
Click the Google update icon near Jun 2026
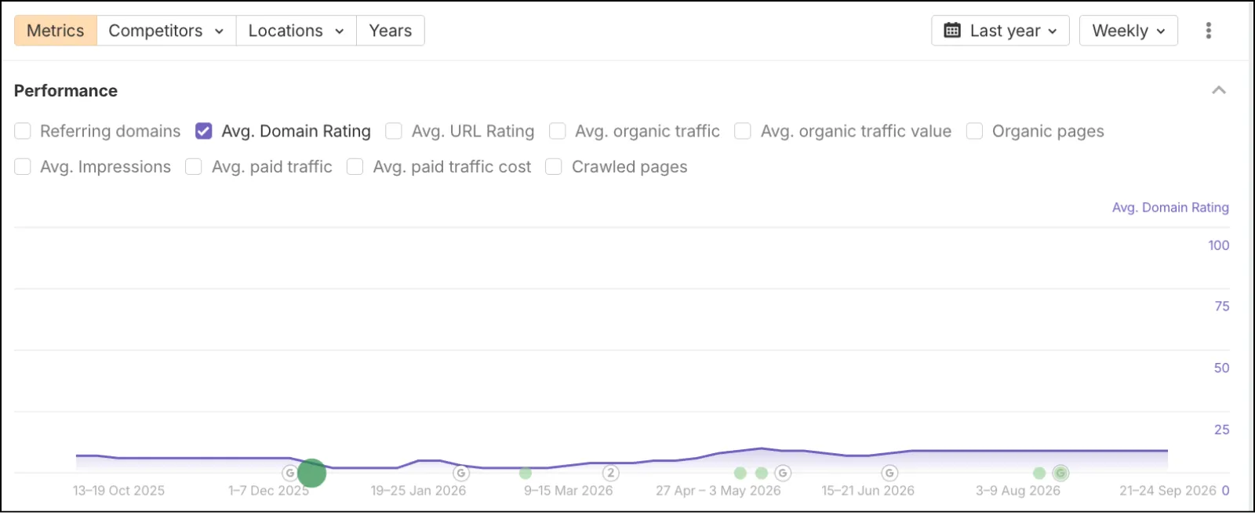(x=889, y=473)
